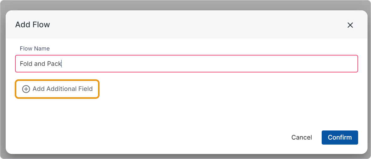Click the word 'Pack' in the name field
The height and width of the screenshot is (159, 371).
click(x=54, y=64)
